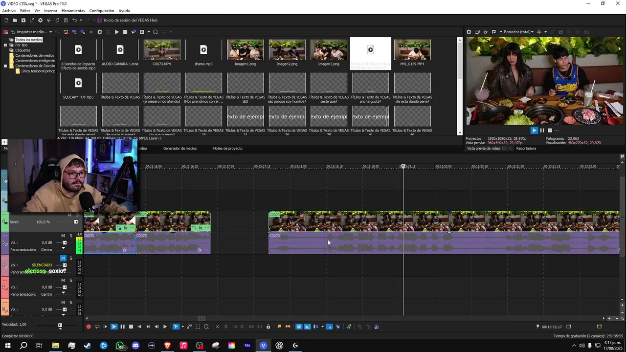Open media properties gear in Project Media toolbar
The height and width of the screenshot is (352, 626).
pos(100,32)
